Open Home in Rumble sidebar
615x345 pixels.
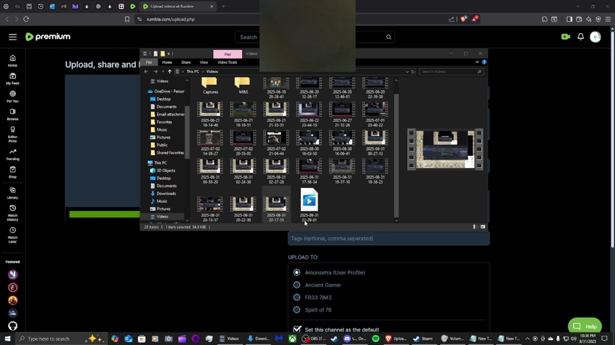pos(12,61)
